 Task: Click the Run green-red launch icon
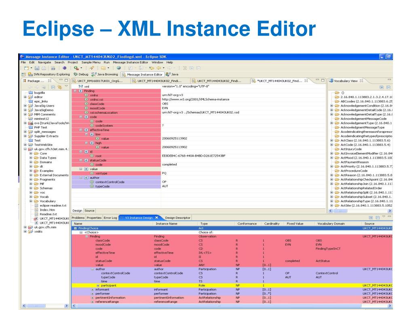[x=76, y=68]
